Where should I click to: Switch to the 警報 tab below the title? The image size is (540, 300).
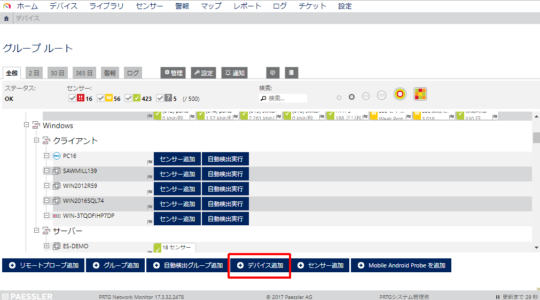point(110,73)
